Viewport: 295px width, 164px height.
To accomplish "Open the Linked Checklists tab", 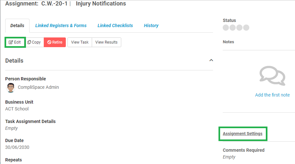I will [x=115, y=26].
